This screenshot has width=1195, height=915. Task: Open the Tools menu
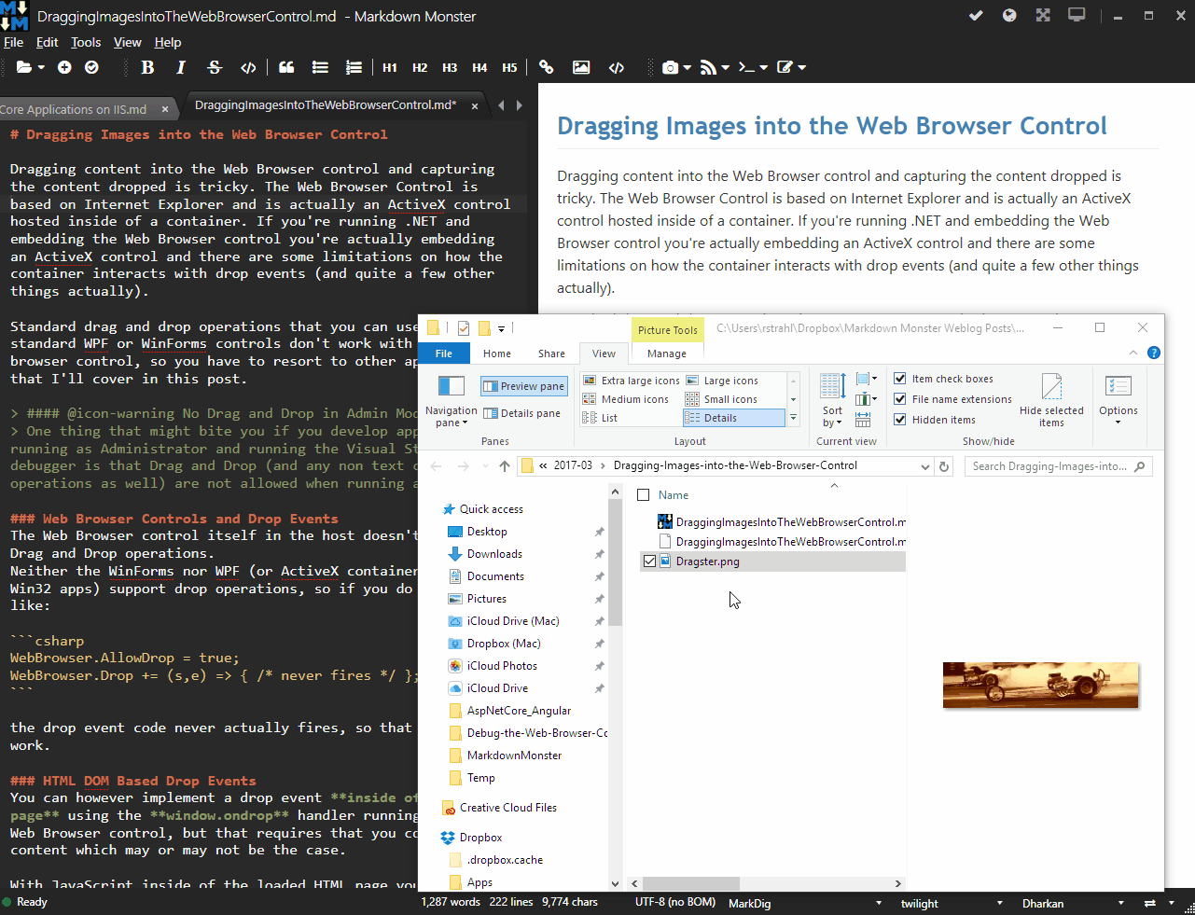pos(86,42)
